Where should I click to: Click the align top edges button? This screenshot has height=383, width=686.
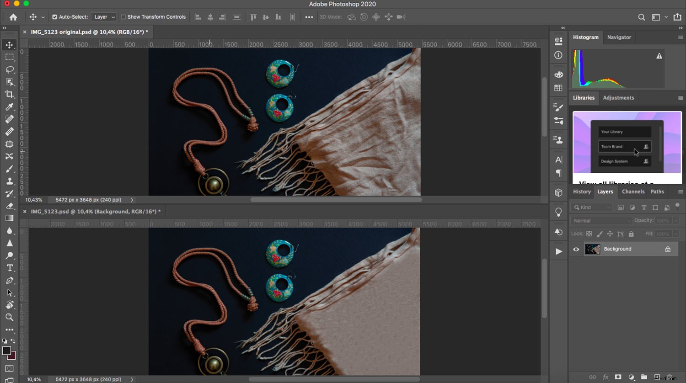253,17
